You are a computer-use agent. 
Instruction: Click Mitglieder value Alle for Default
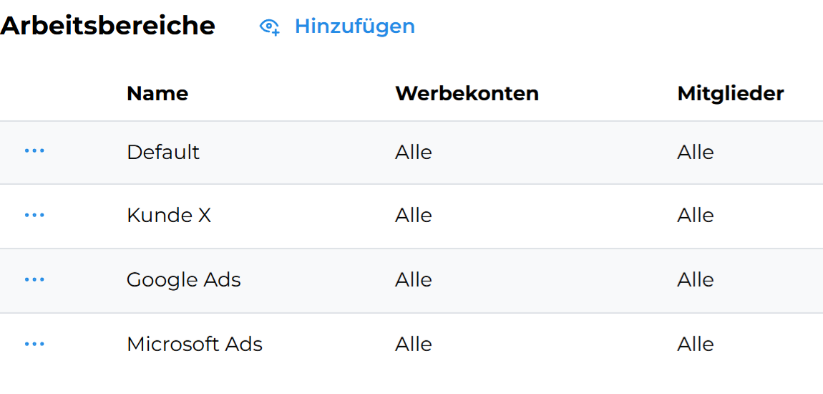click(x=696, y=152)
